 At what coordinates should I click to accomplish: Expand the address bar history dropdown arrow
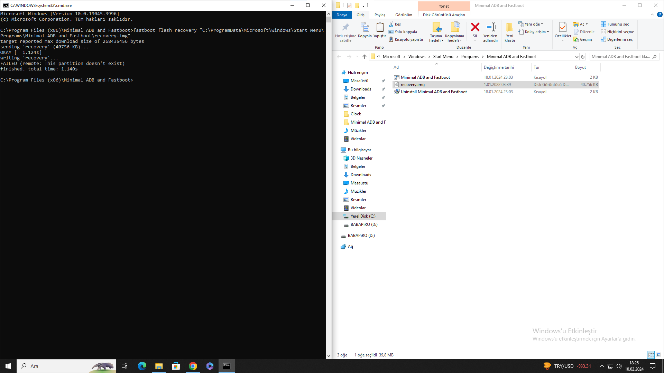pos(577,57)
